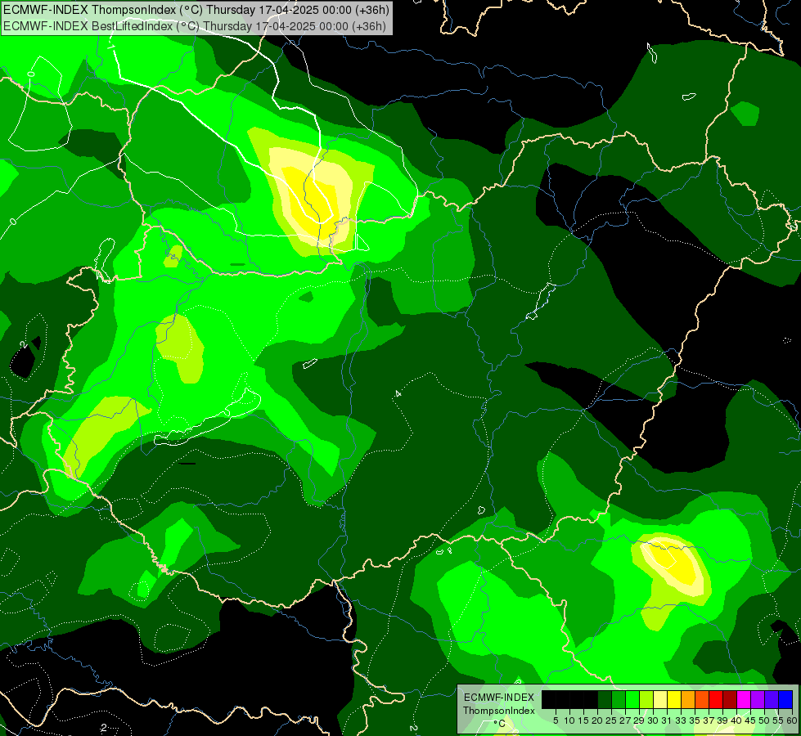This screenshot has height=736, width=801.
Task: Pick the pure yellow legend swatch for 31–33
Action: tap(674, 699)
